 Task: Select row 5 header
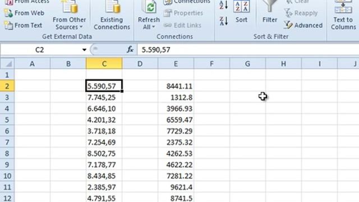pyautogui.click(x=7, y=120)
